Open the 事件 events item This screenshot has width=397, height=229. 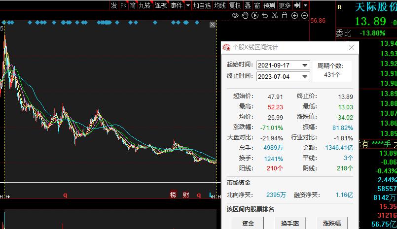pos(177,5)
